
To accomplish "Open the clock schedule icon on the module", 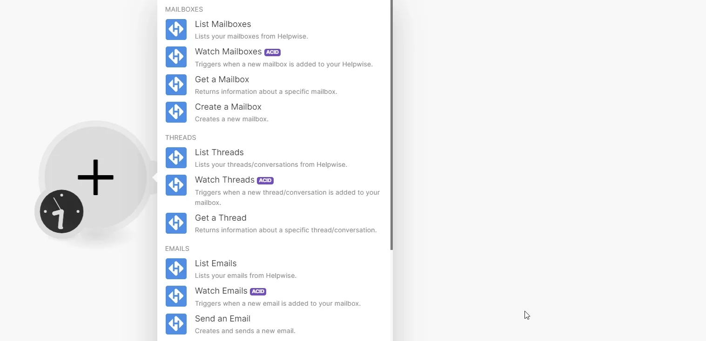I will (x=61, y=211).
